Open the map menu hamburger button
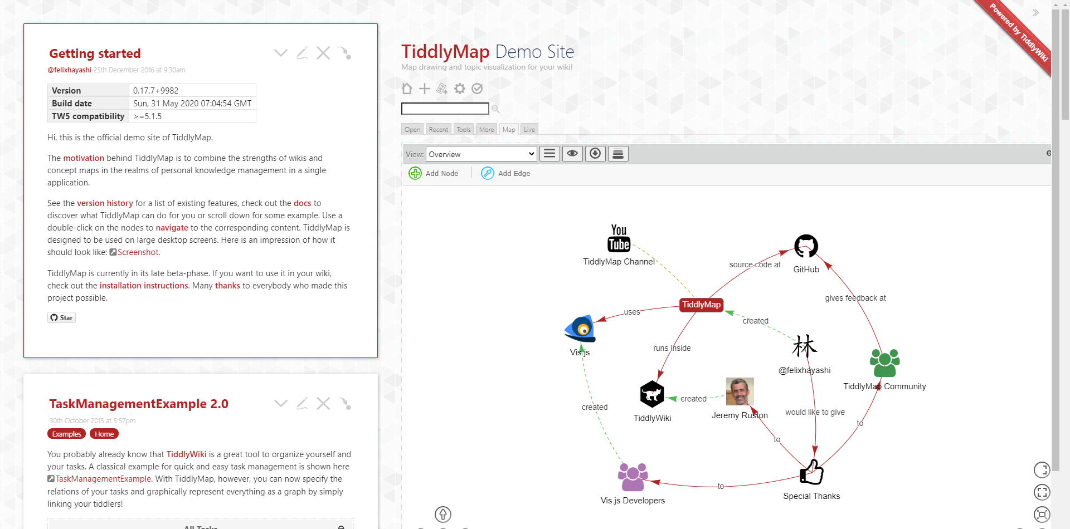The height and width of the screenshot is (529, 1070). coord(549,154)
